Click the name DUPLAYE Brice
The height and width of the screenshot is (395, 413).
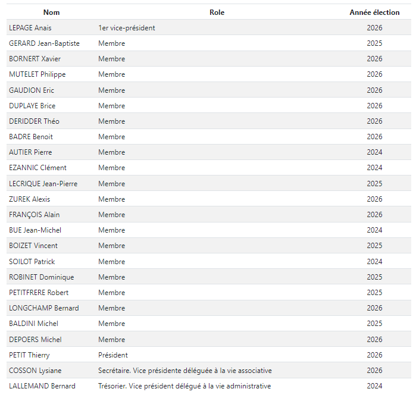32,106
